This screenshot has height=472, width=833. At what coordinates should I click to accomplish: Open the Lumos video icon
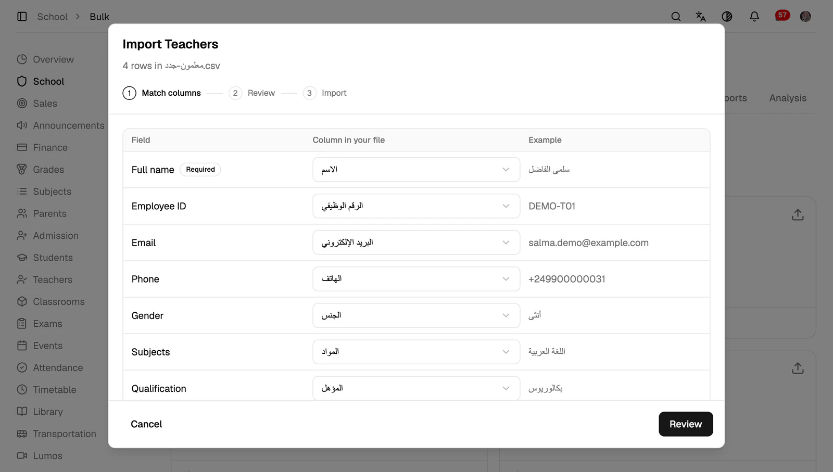coord(22,456)
